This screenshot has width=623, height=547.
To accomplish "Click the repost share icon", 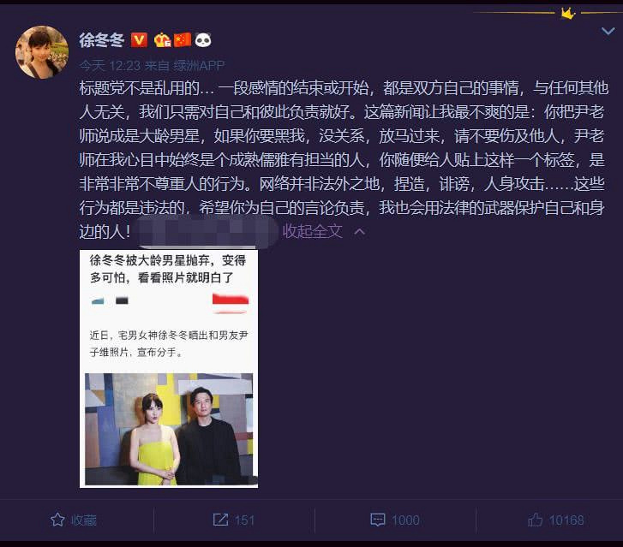I will click(220, 520).
